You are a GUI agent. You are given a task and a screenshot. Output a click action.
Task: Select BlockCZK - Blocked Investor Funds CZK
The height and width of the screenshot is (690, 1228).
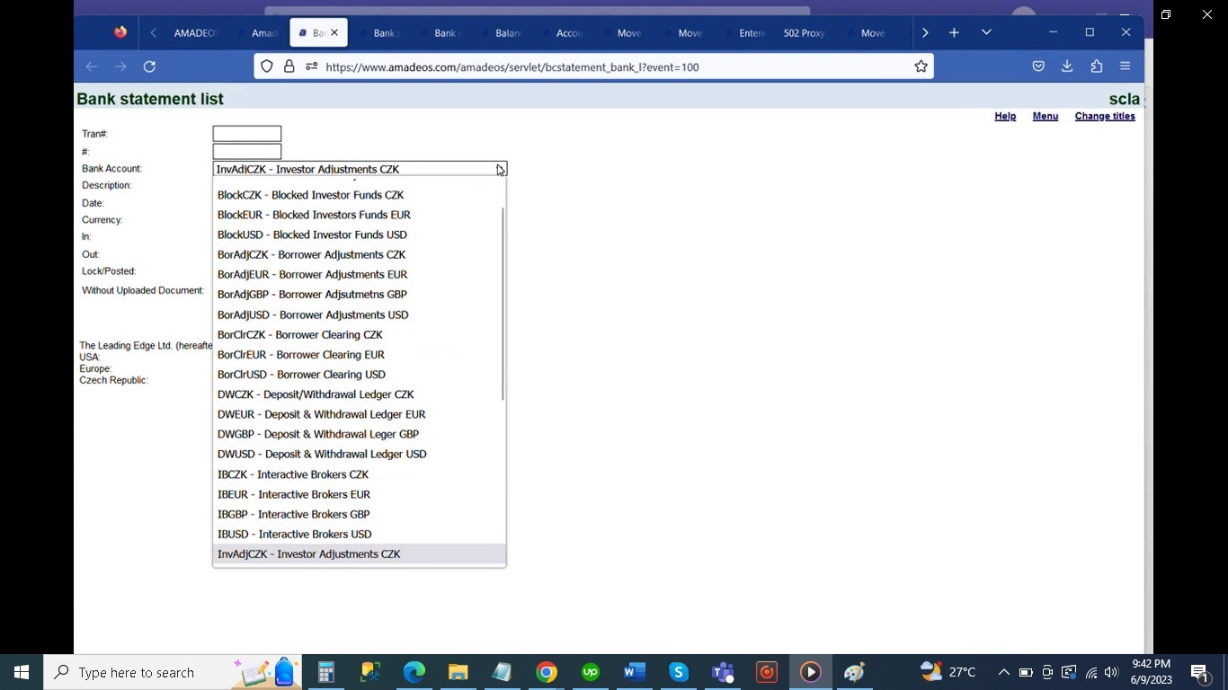(359, 195)
